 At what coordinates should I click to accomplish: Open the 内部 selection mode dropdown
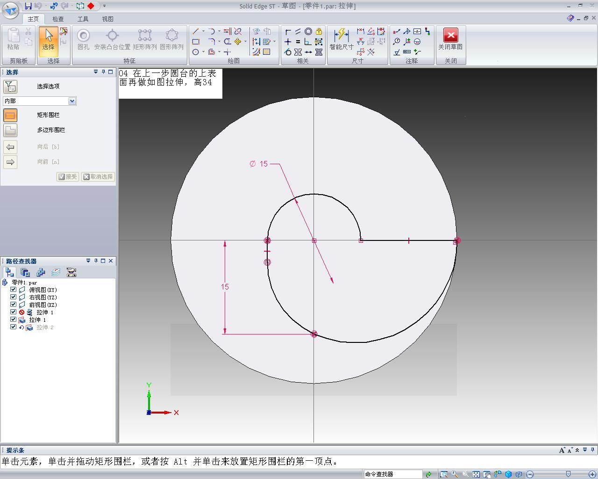[x=72, y=101]
